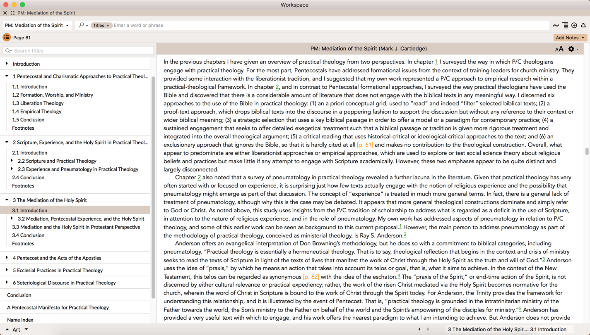Collapse chapter 3 The Mediation of the Holy Spirit

(x=7, y=200)
